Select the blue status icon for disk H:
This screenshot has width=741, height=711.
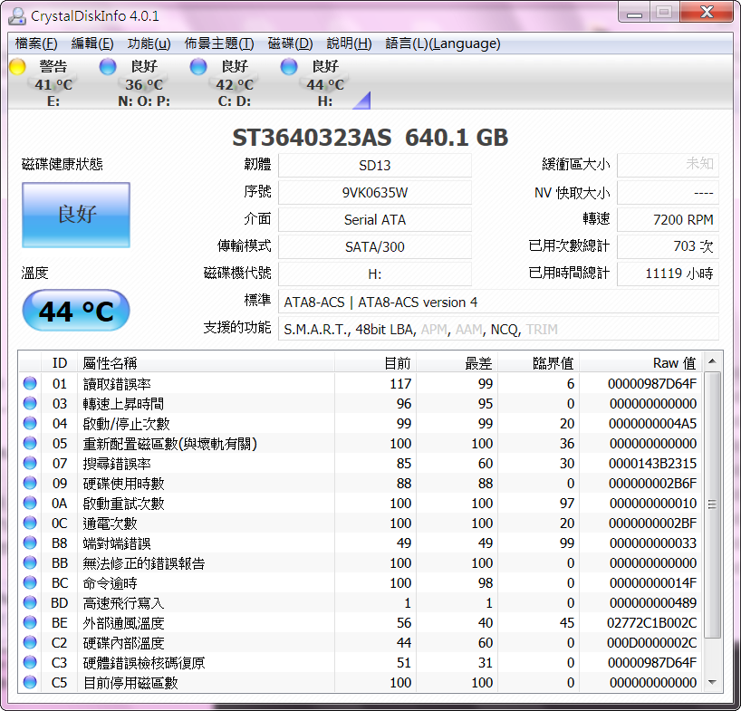click(289, 67)
